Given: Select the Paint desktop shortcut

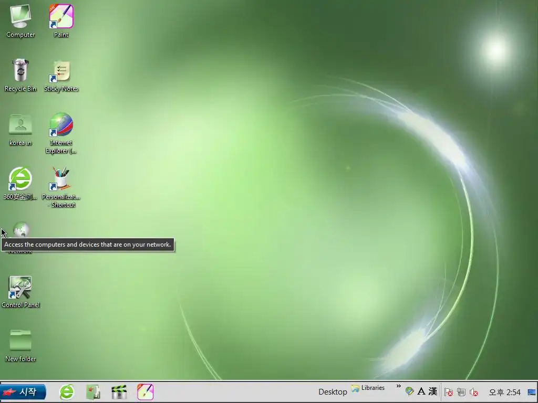Looking at the screenshot, I should tap(61, 20).
